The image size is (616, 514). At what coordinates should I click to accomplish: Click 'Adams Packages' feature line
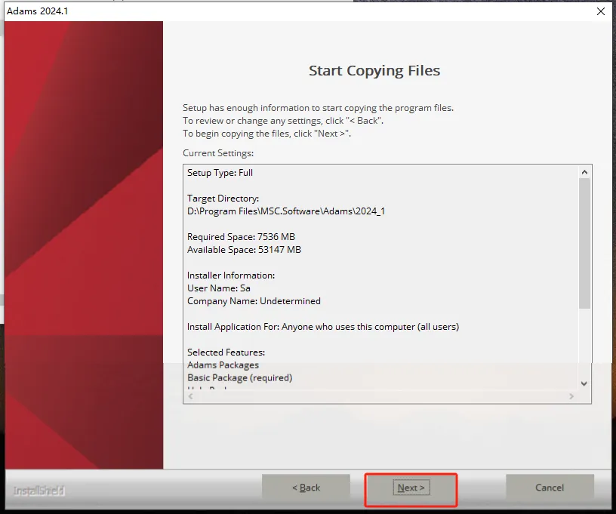pos(223,365)
